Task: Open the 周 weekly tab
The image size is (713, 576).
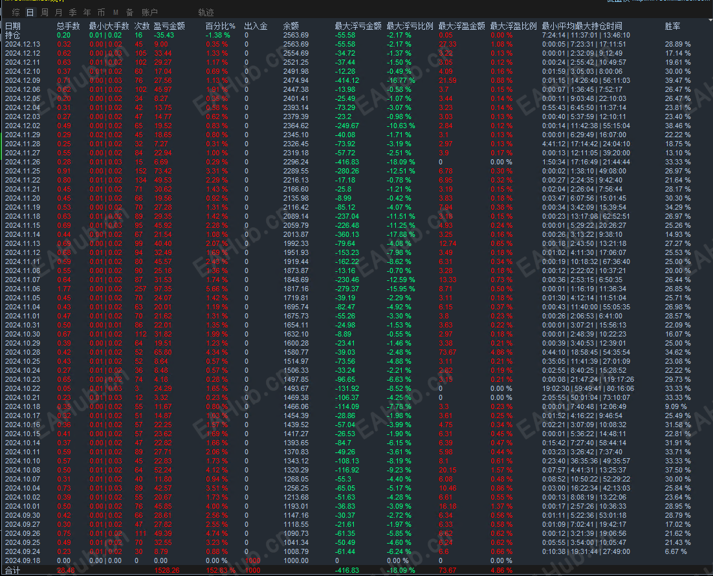Action: [x=45, y=12]
